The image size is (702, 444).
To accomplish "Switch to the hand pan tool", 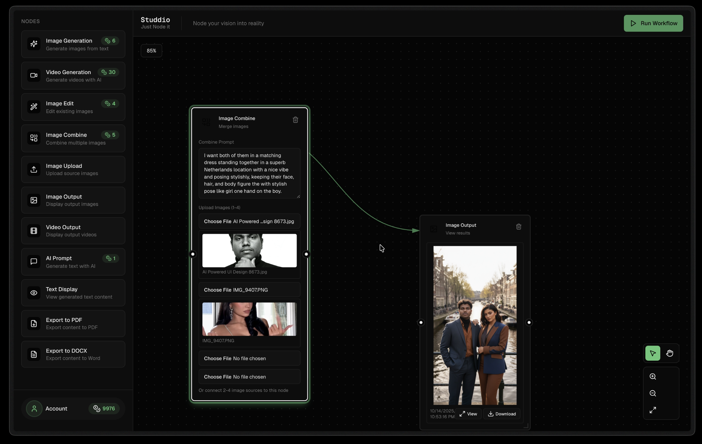I will [x=670, y=353].
